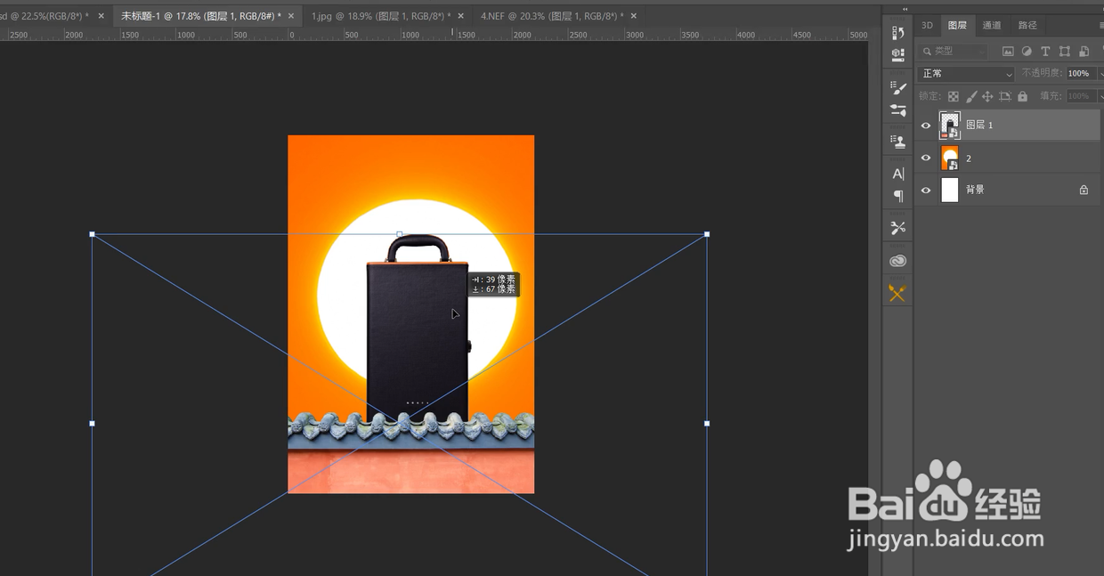
Task: Open the Character panel icon
Action: (x=897, y=174)
